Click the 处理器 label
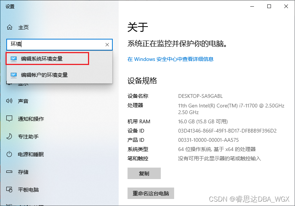Screen dimensions: 295x206 click(x=135, y=105)
